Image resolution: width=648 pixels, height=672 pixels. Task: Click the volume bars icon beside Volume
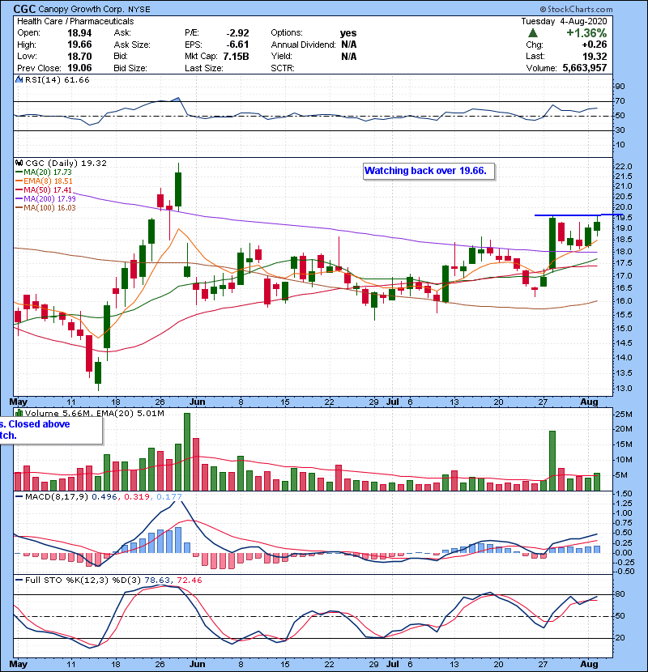click(19, 413)
